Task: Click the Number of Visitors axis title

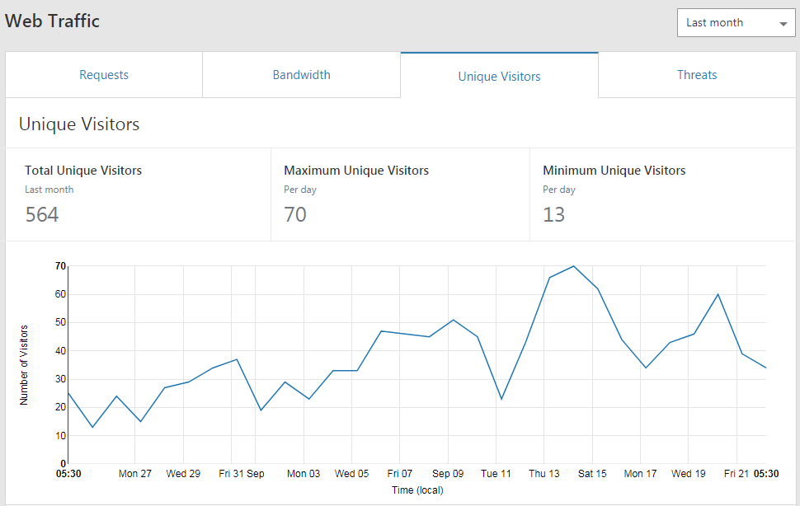Action: (x=24, y=363)
